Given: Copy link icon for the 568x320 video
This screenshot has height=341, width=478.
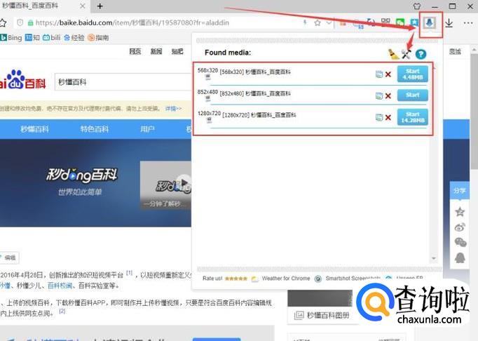Looking at the screenshot, I should click(x=379, y=74).
